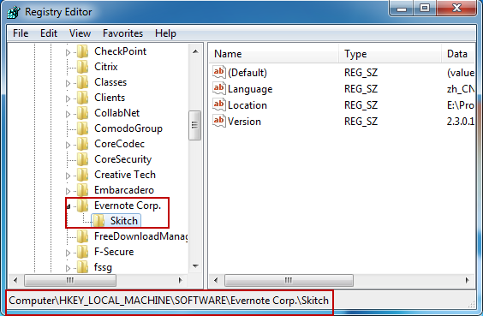Viewport: 483px width, 316px height.
Task: Click the tree pane vertical scrollbar thumb
Action: coord(194,125)
